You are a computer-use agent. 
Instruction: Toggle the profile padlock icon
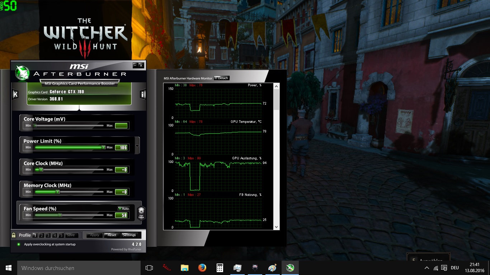[x=14, y=235]
